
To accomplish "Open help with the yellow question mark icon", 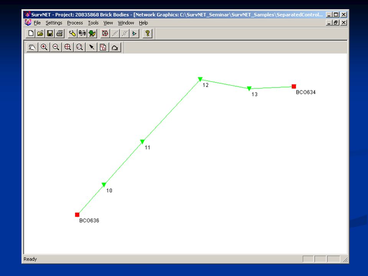I will 147,33.
